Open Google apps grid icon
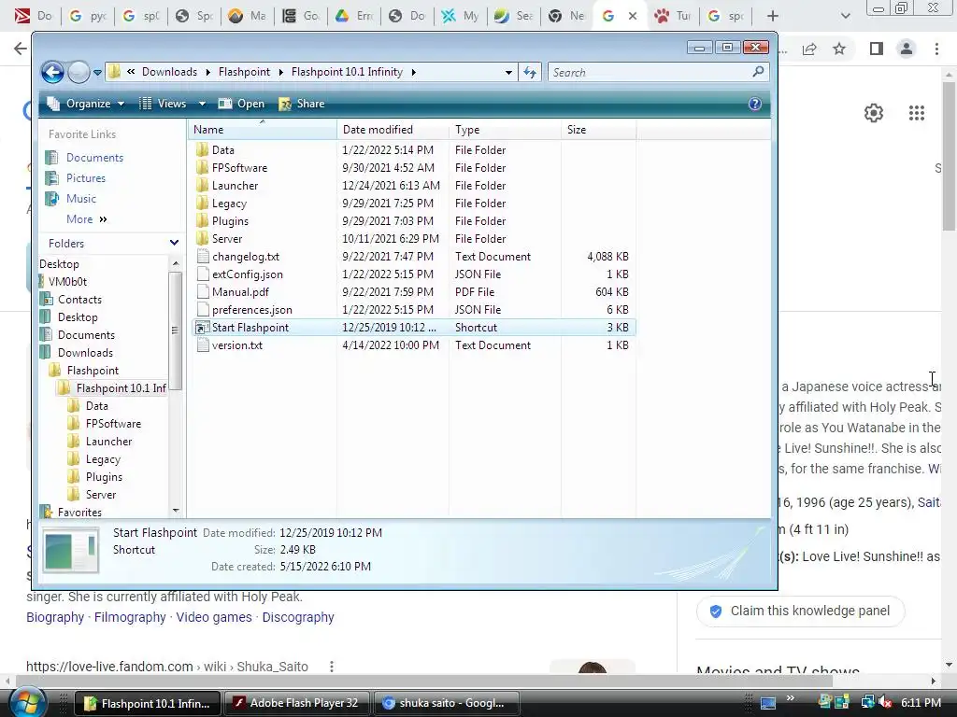This screenshot has width=957, height=717. point(917,113)
